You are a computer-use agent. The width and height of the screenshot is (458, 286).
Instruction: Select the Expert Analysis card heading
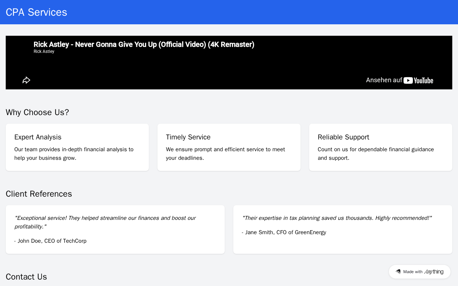coord(38,137)
